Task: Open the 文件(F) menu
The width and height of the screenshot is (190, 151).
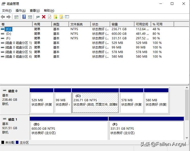Action: pos(7,11)
